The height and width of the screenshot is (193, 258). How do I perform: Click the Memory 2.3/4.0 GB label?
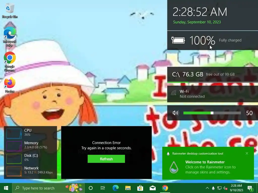pos(36,145)
